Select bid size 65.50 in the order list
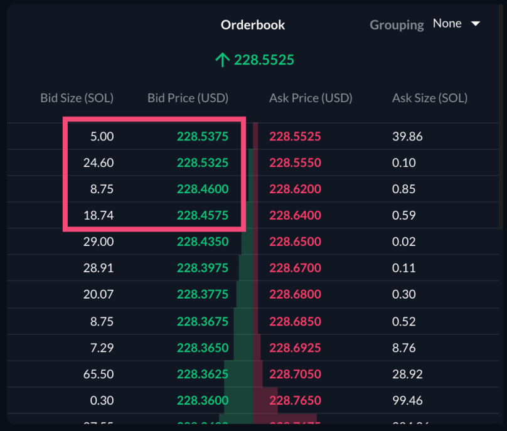507x431 pixels. tap(99, 373)
